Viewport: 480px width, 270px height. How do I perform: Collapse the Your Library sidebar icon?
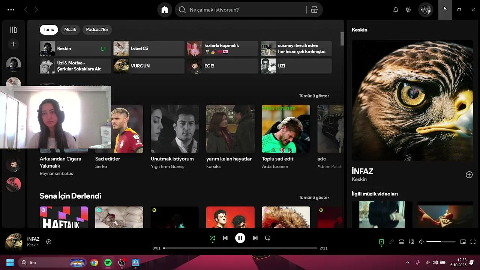pos(13,30)
